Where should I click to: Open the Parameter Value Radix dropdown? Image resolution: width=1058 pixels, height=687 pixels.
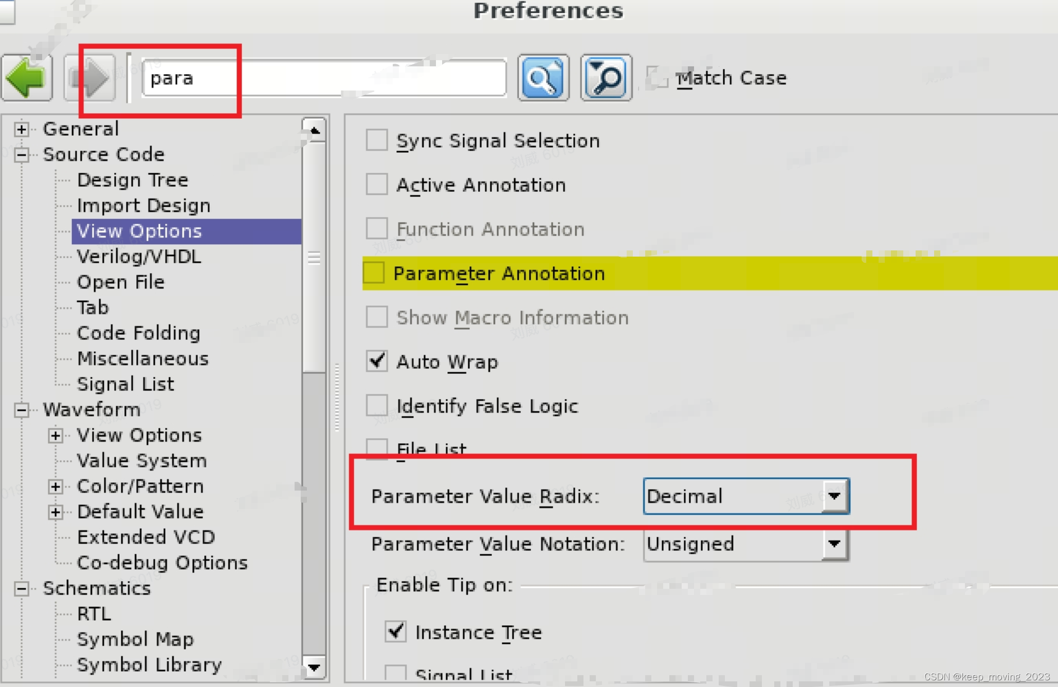click(x=834, y=496)
